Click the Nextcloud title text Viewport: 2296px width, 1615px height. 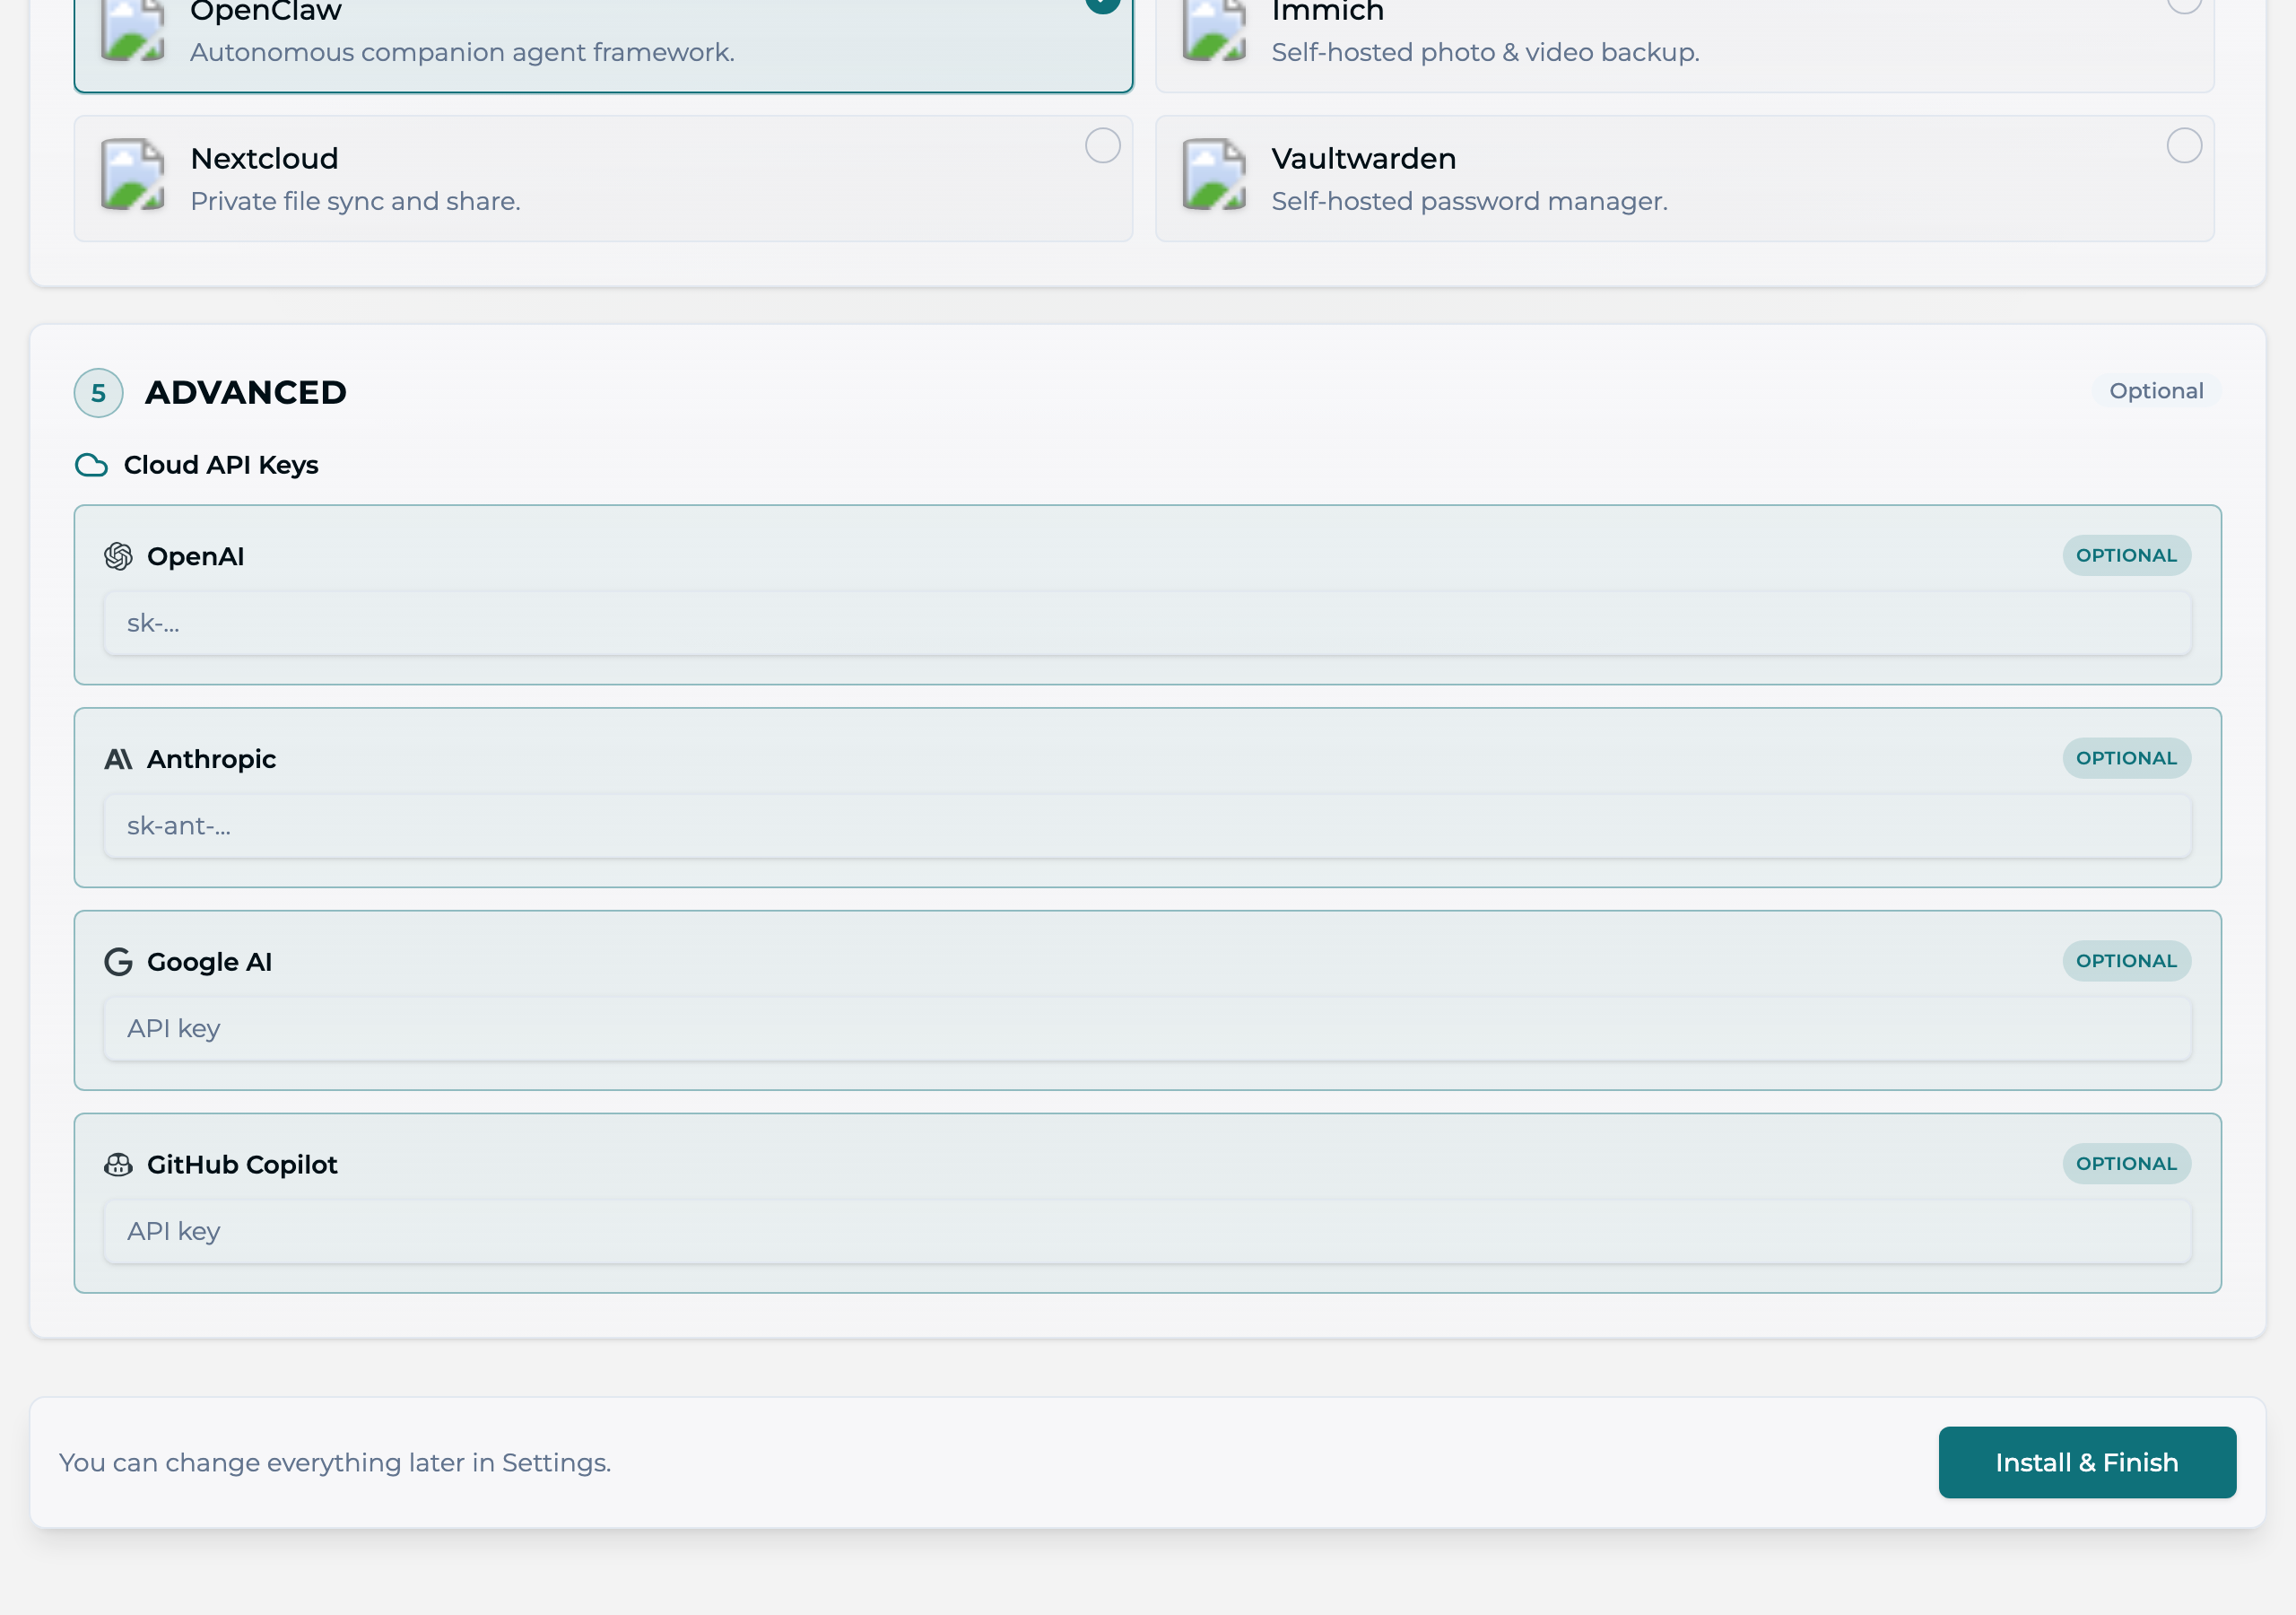(x=265, y=158)
